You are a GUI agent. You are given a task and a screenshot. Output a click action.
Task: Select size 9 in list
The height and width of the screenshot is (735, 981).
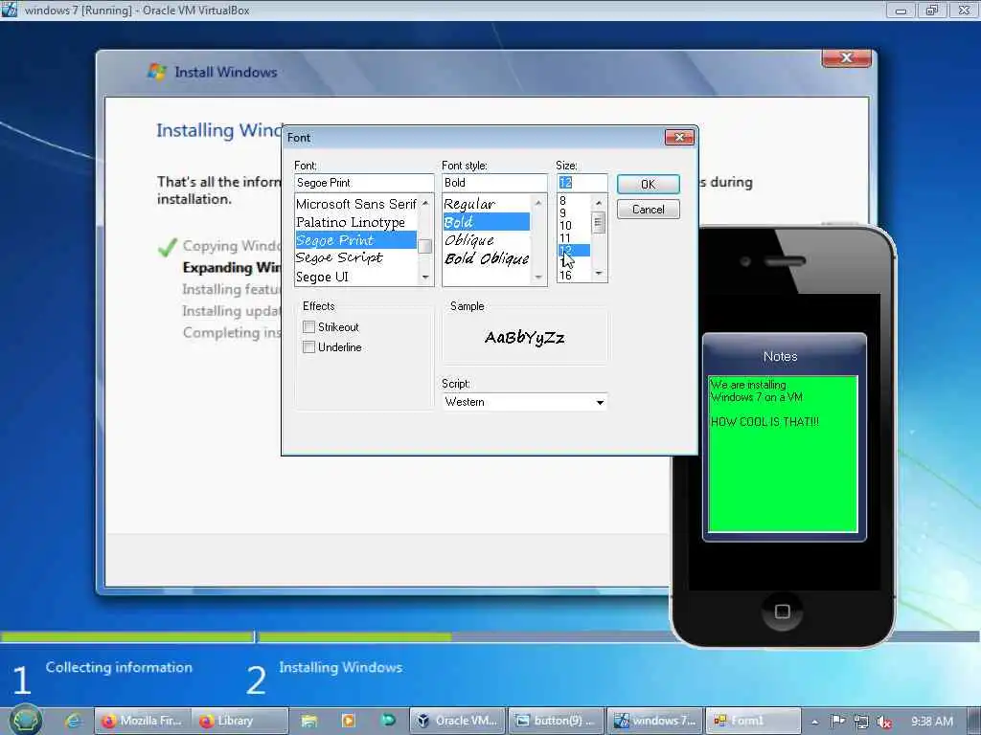point(574,213)
